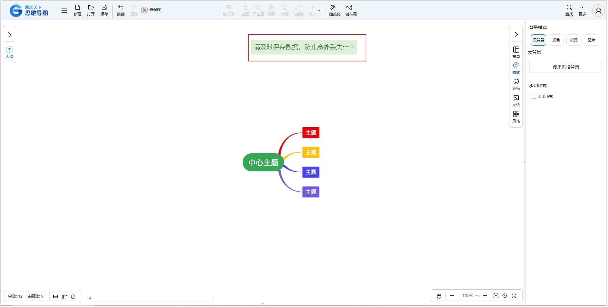
Task: Switch to the 风格 theme panel
Action: [516, 117]
